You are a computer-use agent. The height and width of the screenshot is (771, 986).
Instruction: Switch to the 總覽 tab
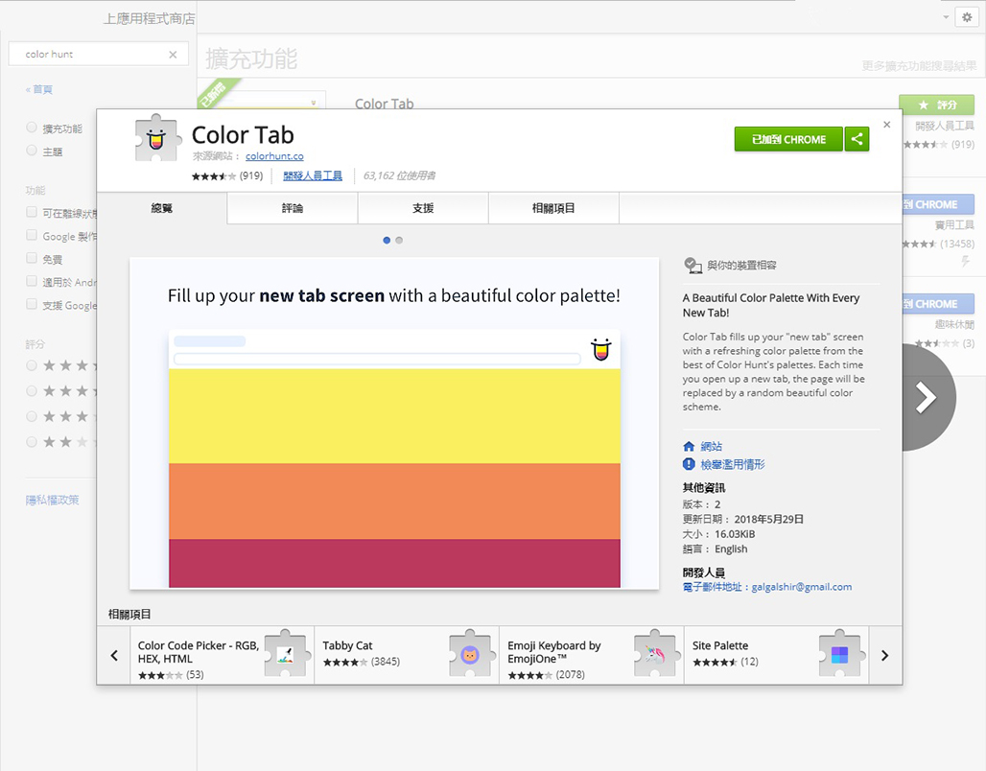click(x=161, y=208)
